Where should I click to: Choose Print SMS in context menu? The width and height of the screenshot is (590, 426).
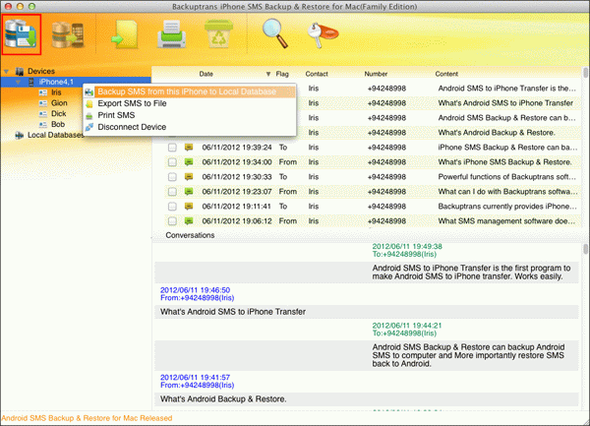[190, 115]
